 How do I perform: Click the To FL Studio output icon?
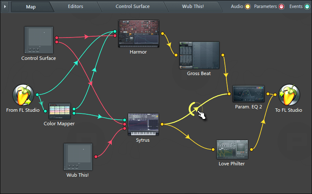click(289, 95)
